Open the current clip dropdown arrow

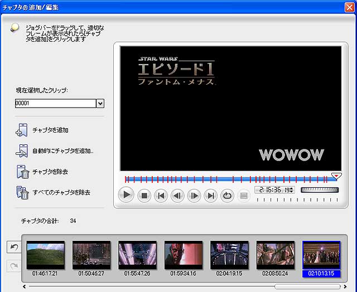(x=100, y=103)
